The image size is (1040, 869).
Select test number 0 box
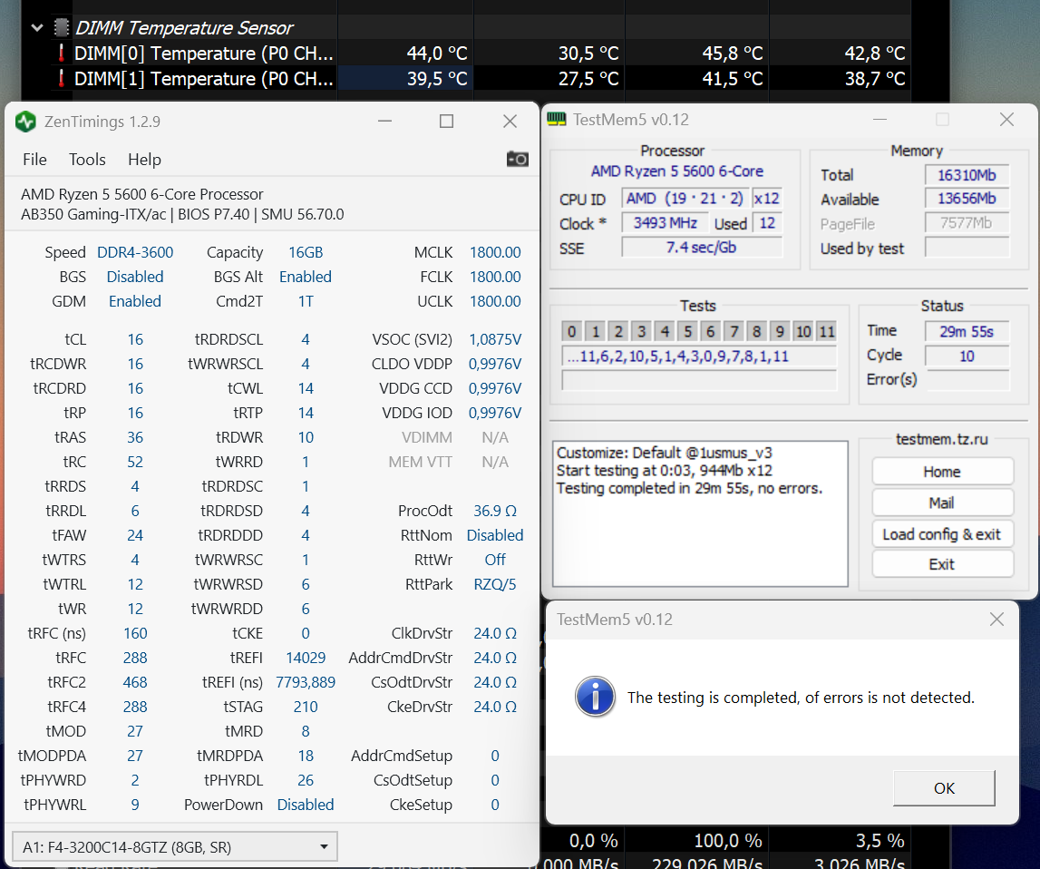coord(572,331)
